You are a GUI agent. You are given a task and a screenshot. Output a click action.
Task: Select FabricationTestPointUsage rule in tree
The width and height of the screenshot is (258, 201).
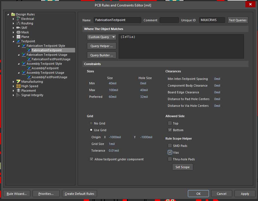click(x=51, y=59)
